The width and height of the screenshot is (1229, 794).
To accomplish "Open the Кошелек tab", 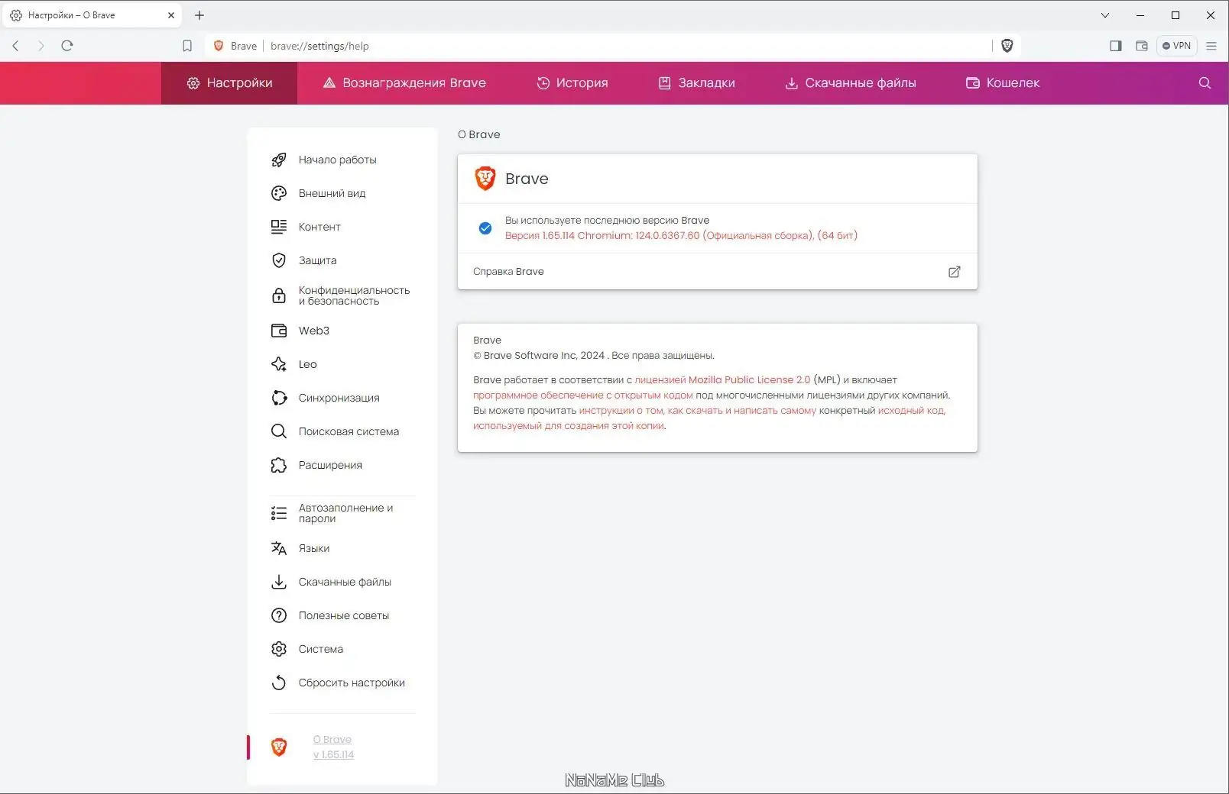I will tap(1003, 83).
